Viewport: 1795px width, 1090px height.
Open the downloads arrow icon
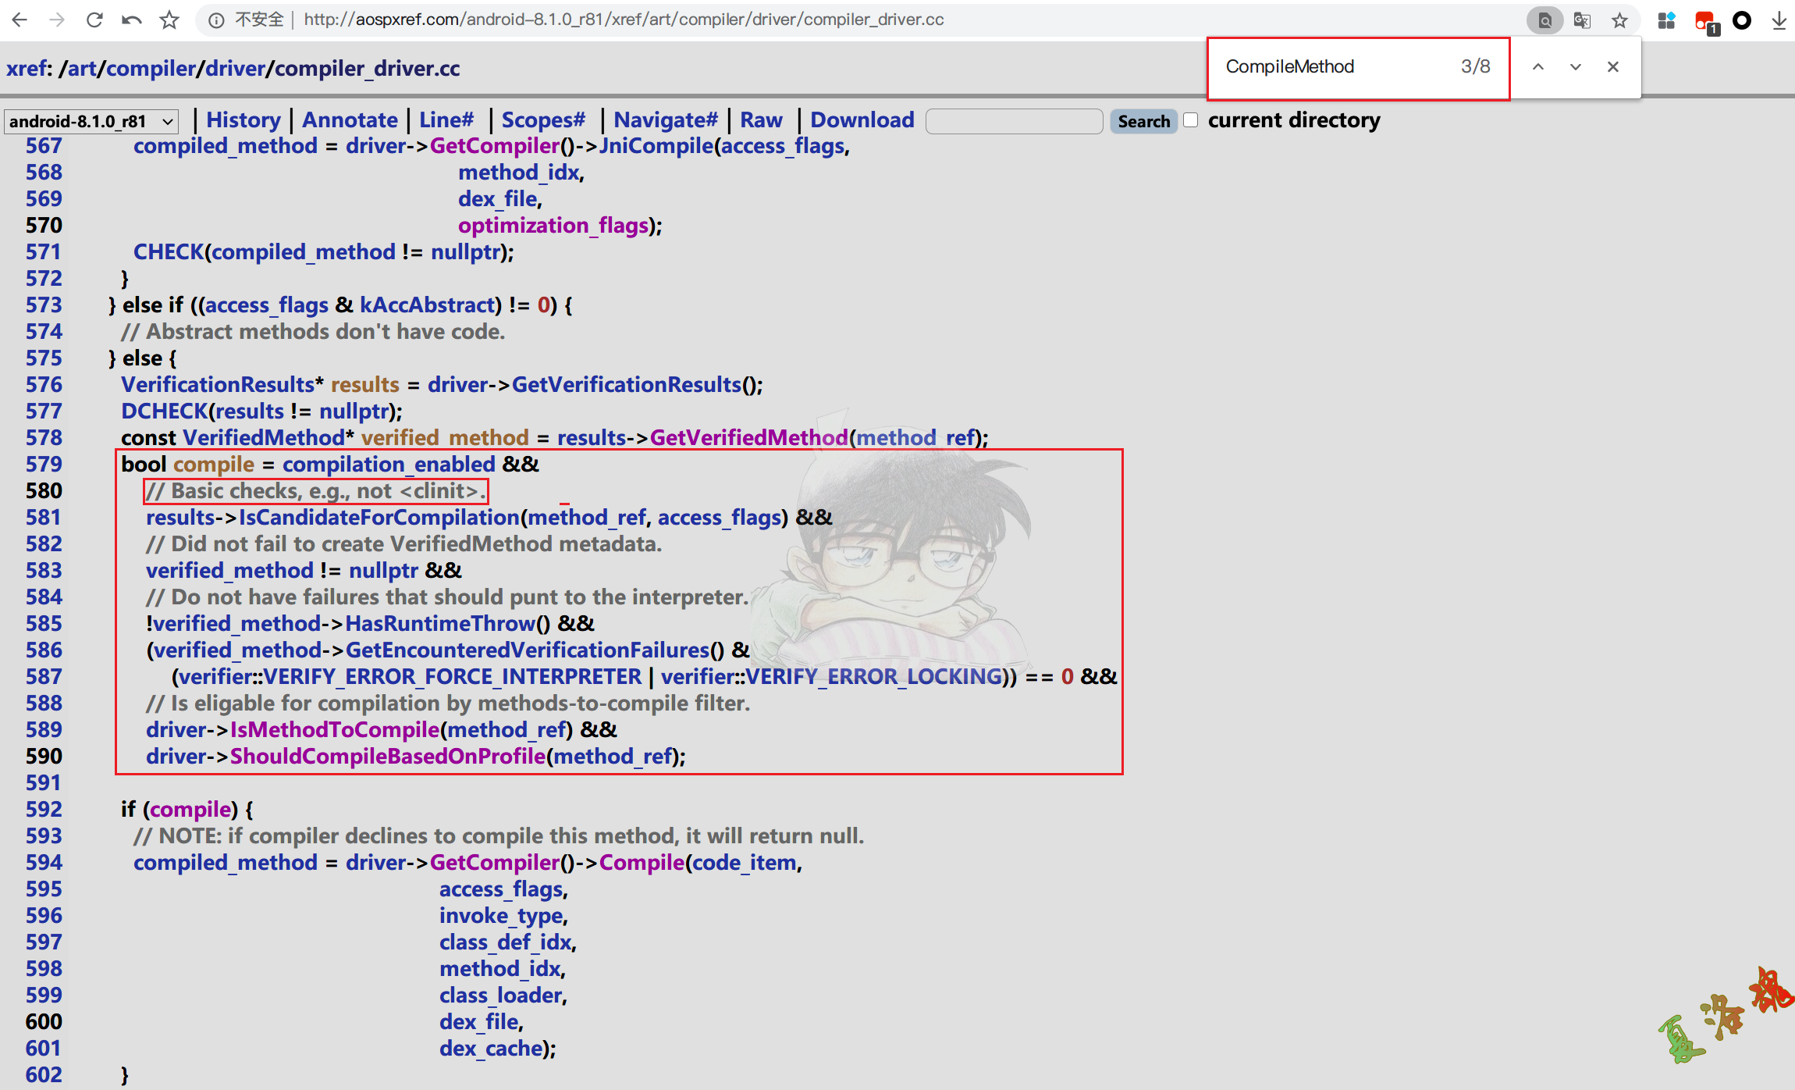(1779, 20)
